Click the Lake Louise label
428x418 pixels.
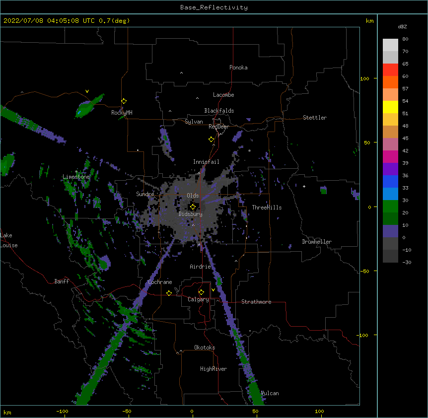9,240
